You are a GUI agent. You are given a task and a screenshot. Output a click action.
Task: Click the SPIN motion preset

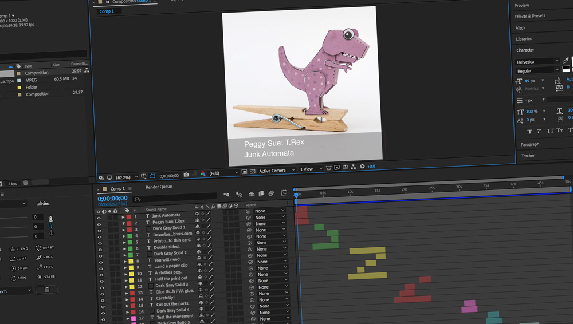(x=18, y=278)
